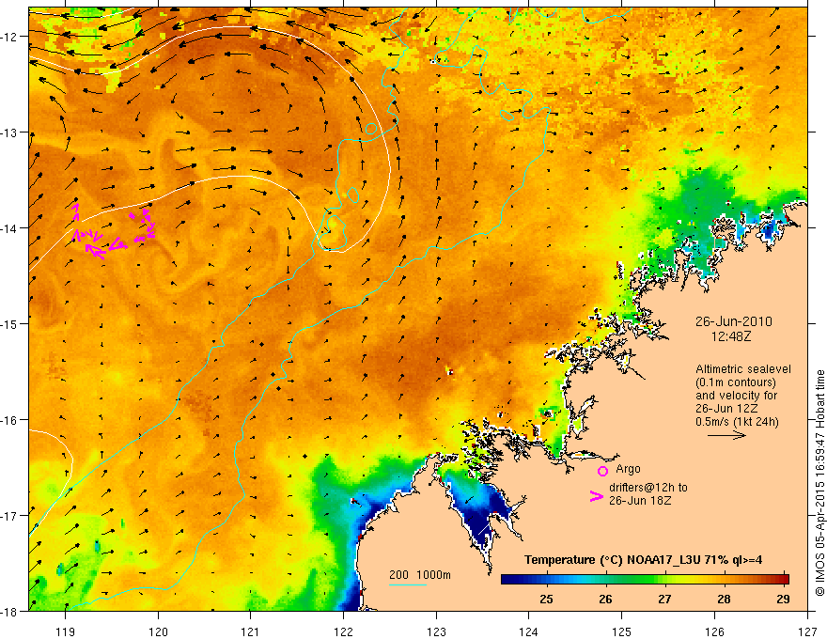The height and width of the screenshot is (639, 827).
Task: Click the magenta Argo circle symbol
Action: click(602, 471)
